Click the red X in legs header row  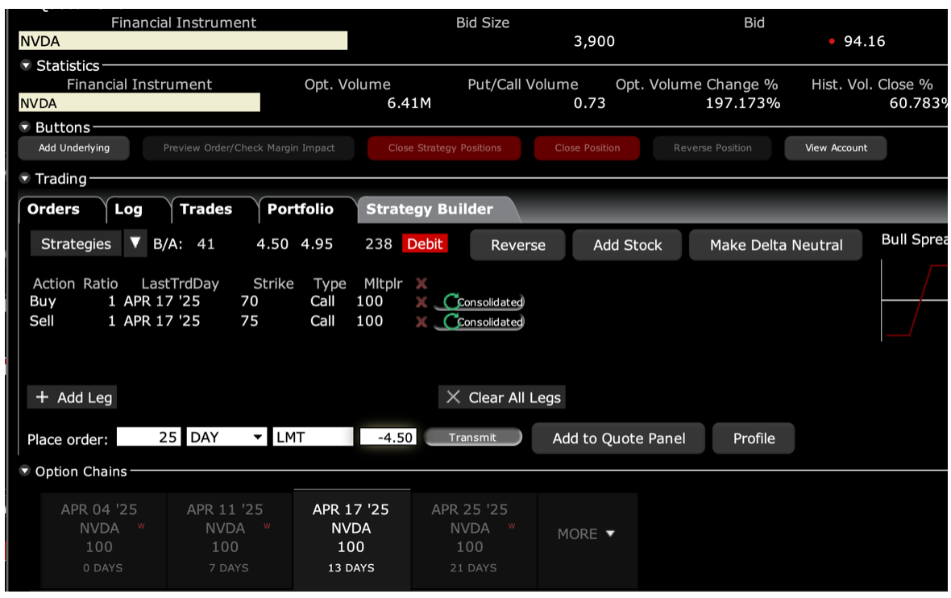click(422, 283)
